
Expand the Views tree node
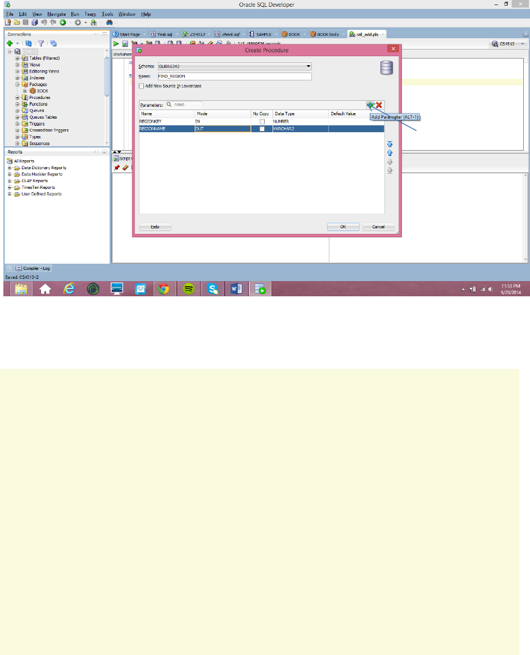pos(17,65)
